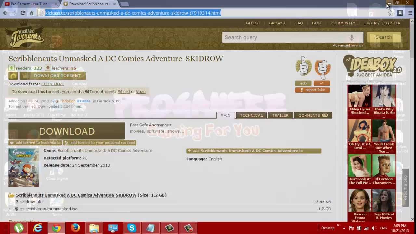Open the TRAILER tab

[x=280, y=115]
